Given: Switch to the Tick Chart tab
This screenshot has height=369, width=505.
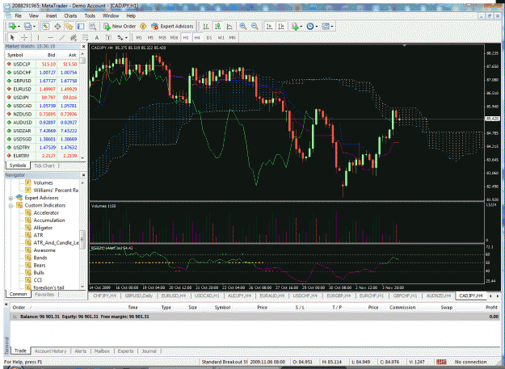Looking at the screenshot, I should point(44,166).
